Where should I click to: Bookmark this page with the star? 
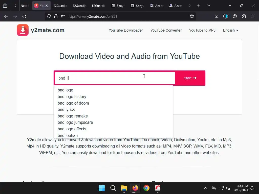click(192, 16)
